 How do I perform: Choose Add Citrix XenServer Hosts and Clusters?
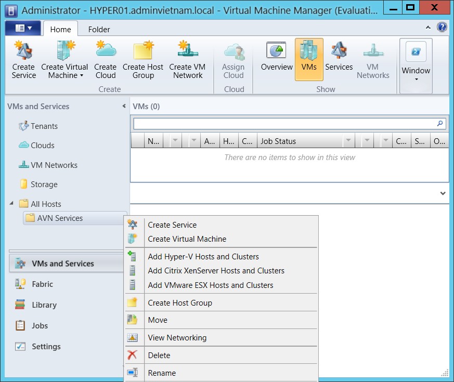[222, 271]
